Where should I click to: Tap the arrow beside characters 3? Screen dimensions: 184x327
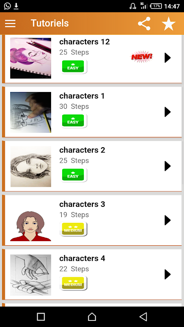point(168,220)
